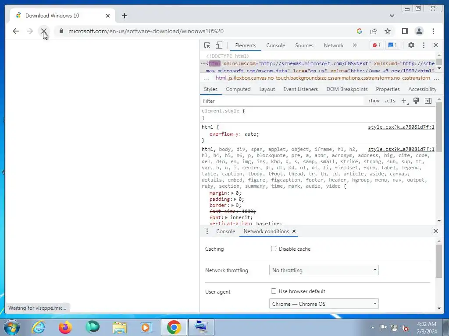Close the Network conditions tab
The image size is (449, 336).
click(294, 231)
